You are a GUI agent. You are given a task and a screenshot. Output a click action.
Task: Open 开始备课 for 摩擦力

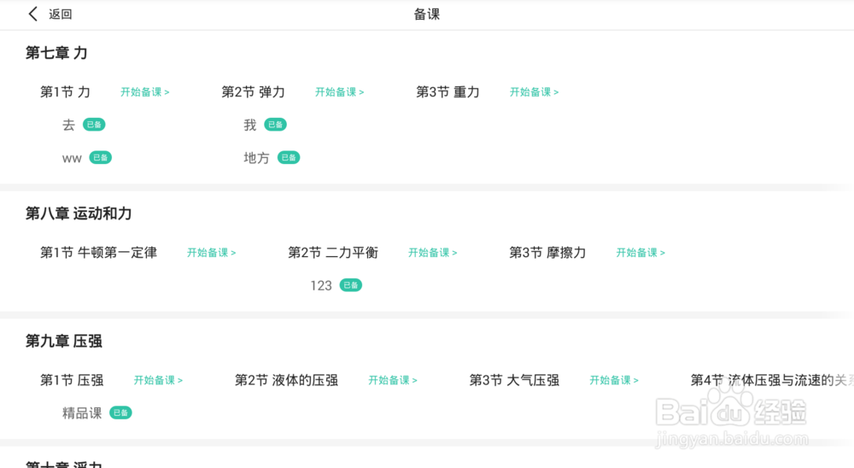tap(640, 253)
